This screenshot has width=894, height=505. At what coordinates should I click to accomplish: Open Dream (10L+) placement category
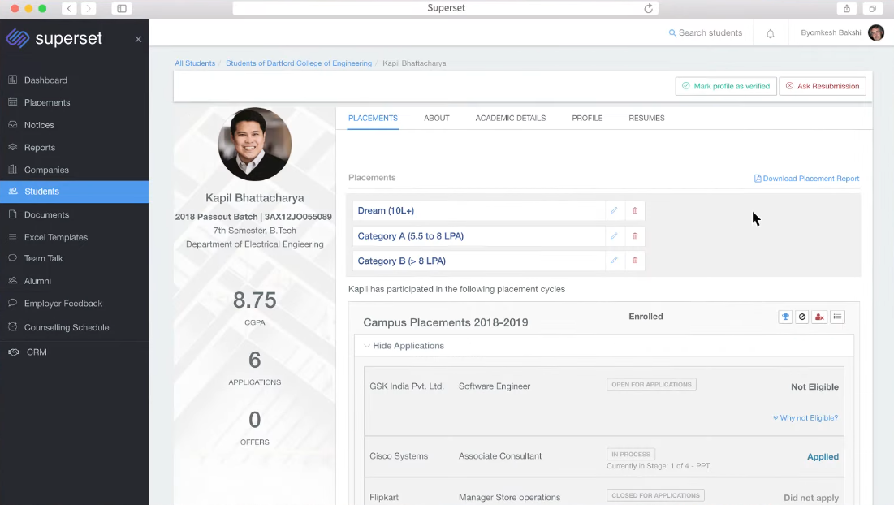(386, 210)
